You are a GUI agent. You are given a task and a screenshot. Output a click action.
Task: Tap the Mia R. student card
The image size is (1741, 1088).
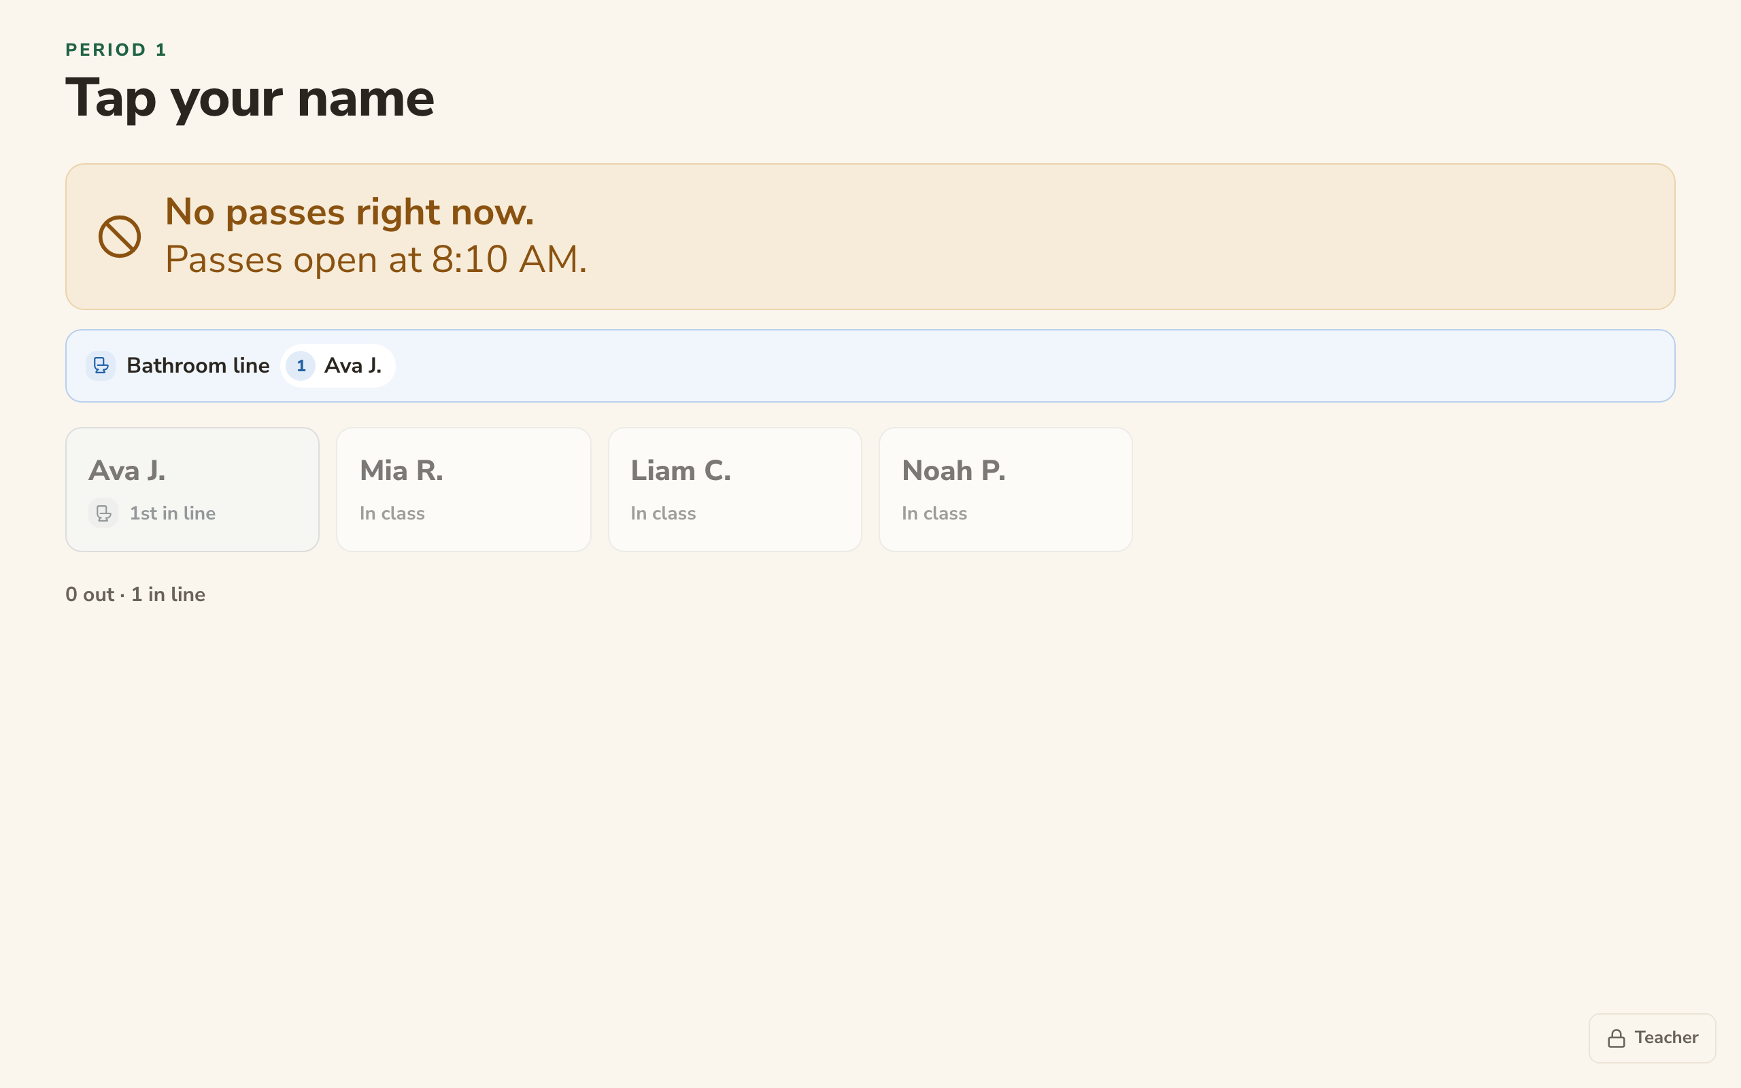point(463,490)
